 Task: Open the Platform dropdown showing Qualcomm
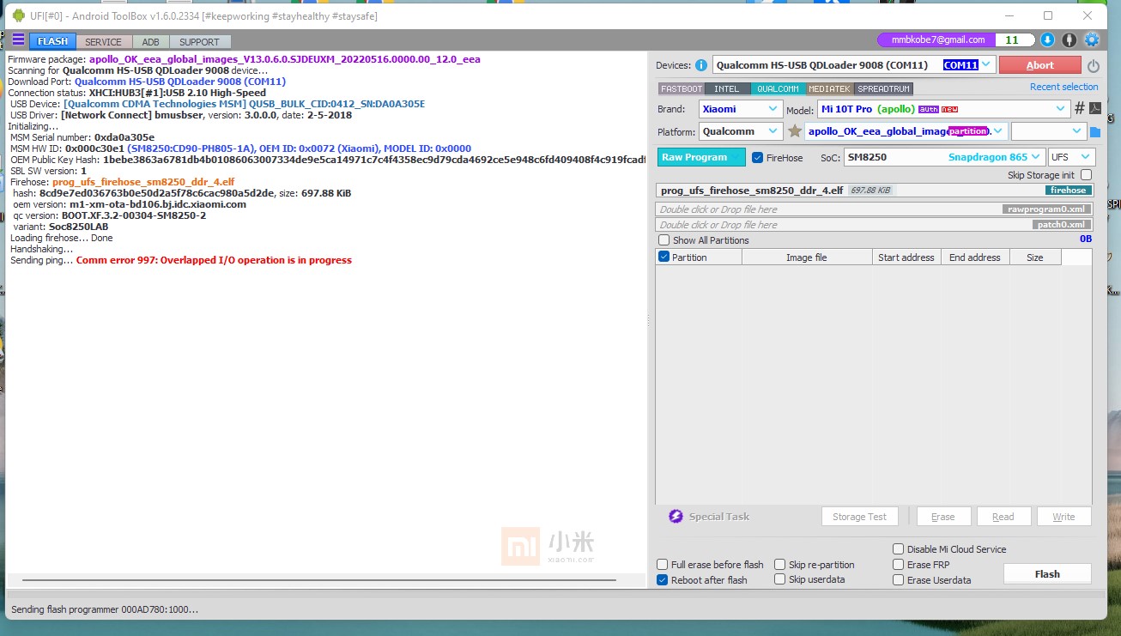(740, 131)
